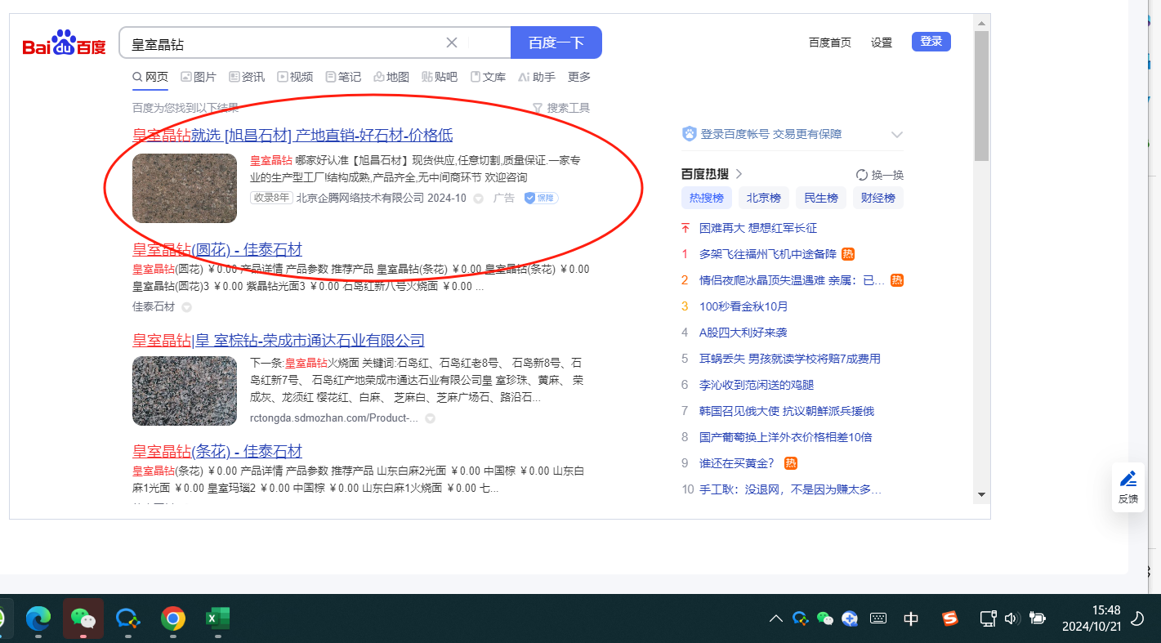Open the 反馈 feedback pencil icon
This screenshot has height=643, width=1161.
[x=1128, y=480]
